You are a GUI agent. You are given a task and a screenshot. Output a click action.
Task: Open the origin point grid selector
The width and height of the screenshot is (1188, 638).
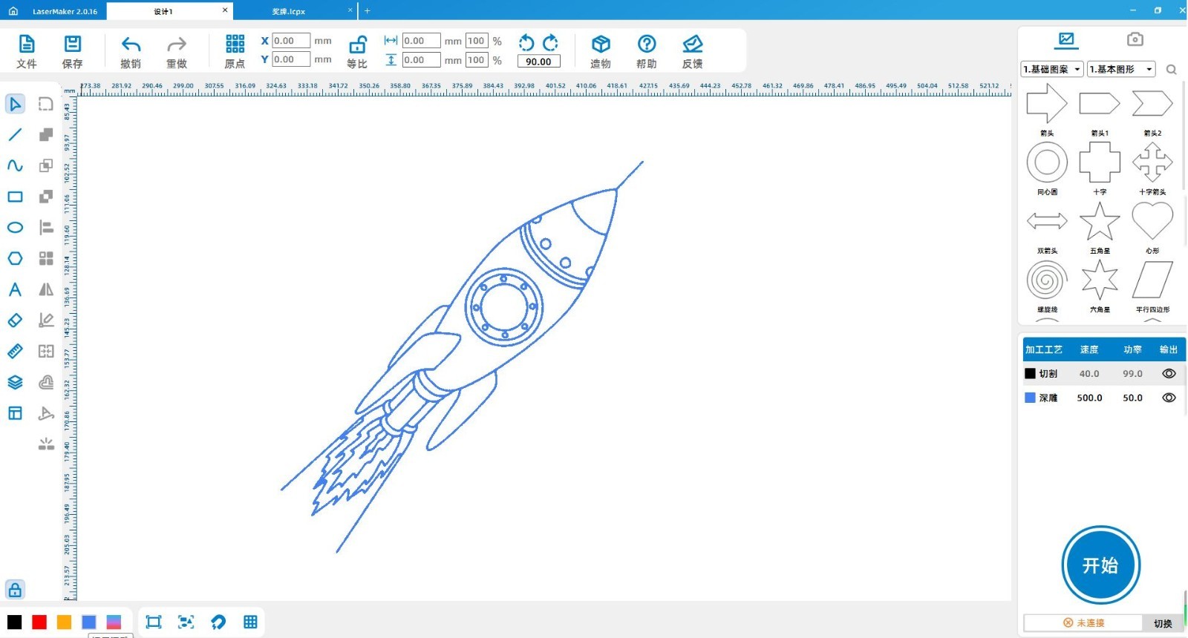tap(235, 52)
